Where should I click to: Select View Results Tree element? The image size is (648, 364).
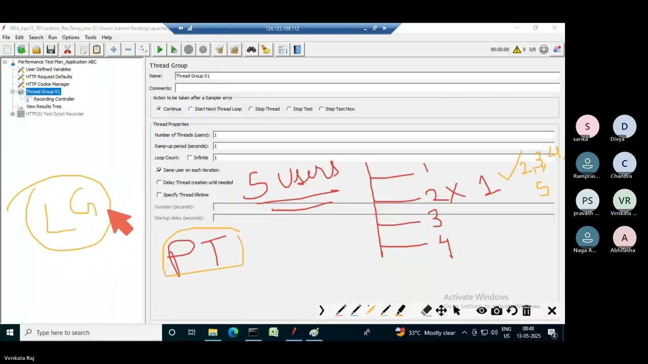point(44,107)
